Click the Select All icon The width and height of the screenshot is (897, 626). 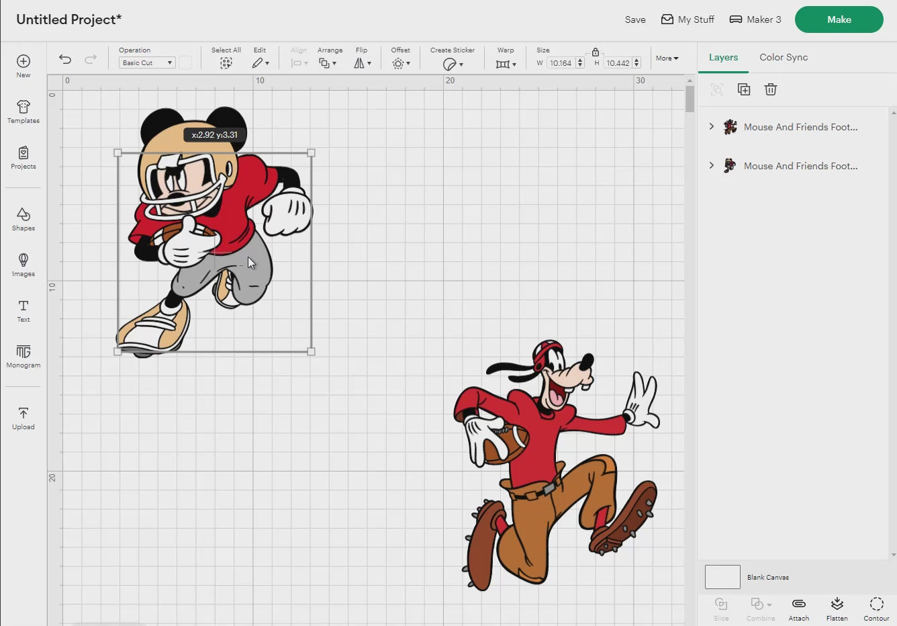(x=226, y=63)
